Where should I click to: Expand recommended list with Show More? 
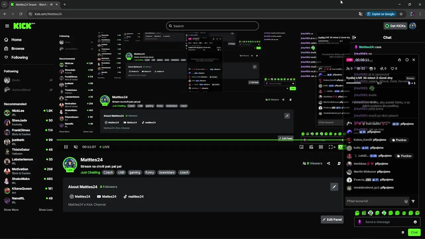click(x=11, y=210)
